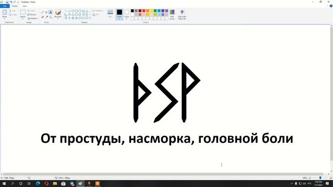Switch to the Home tab
The width and height of the screenshot is (333, 187).
click(x=15, y=6)
